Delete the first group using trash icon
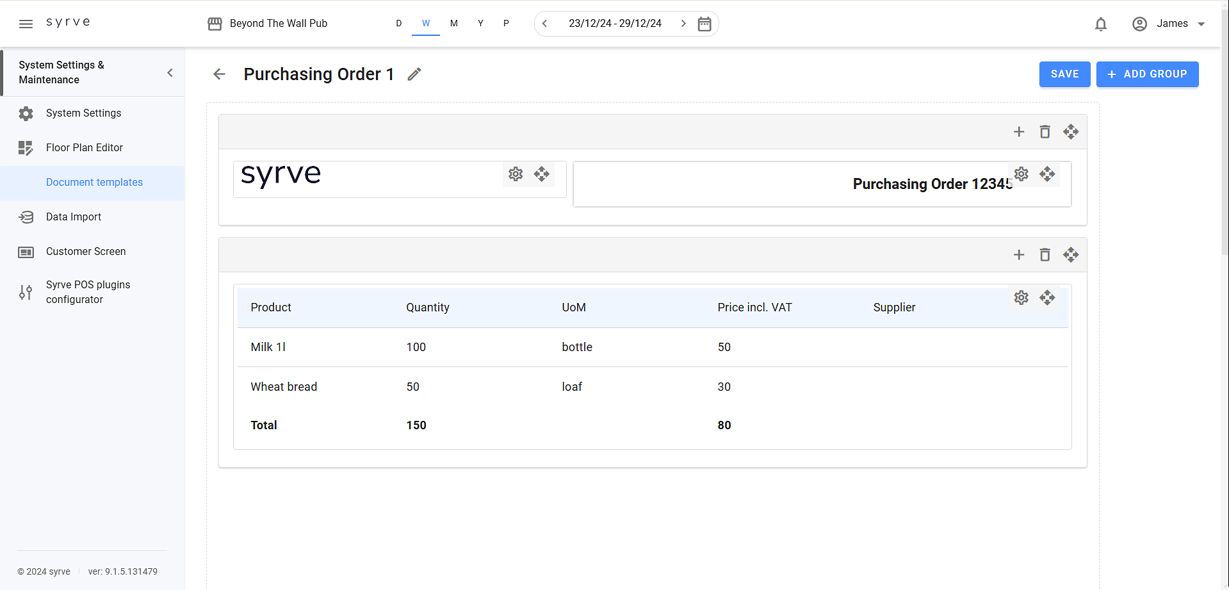 1045,132
